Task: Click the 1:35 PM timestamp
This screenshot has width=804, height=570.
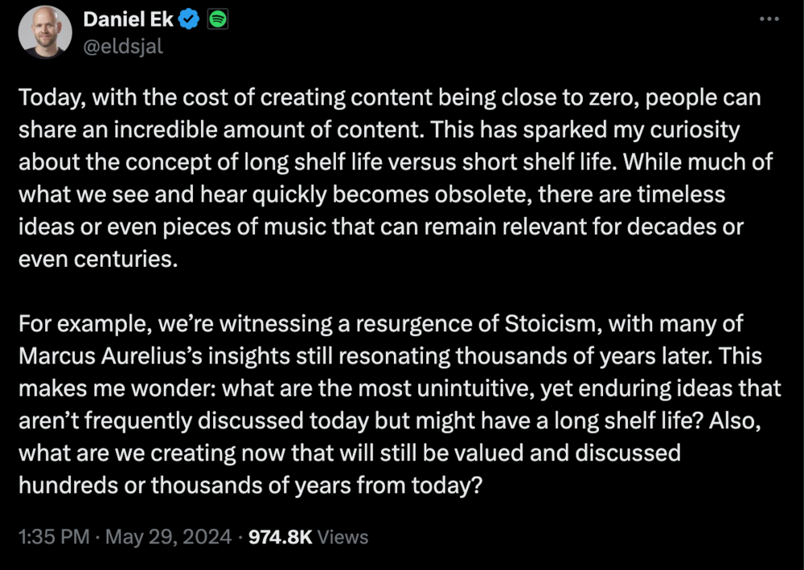Action: click(x=51, y=536)
